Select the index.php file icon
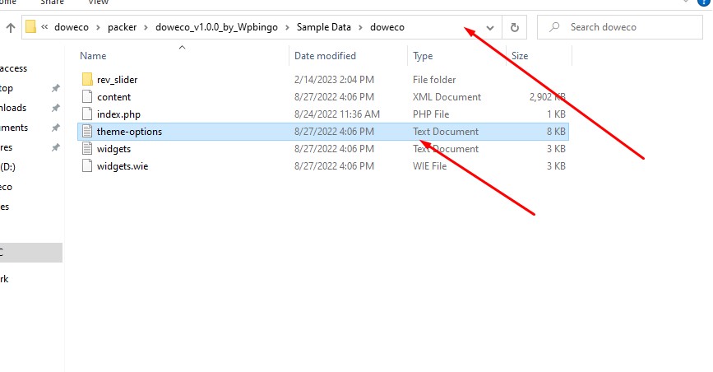This screenshot has height=372, width=713. [87, 114]
